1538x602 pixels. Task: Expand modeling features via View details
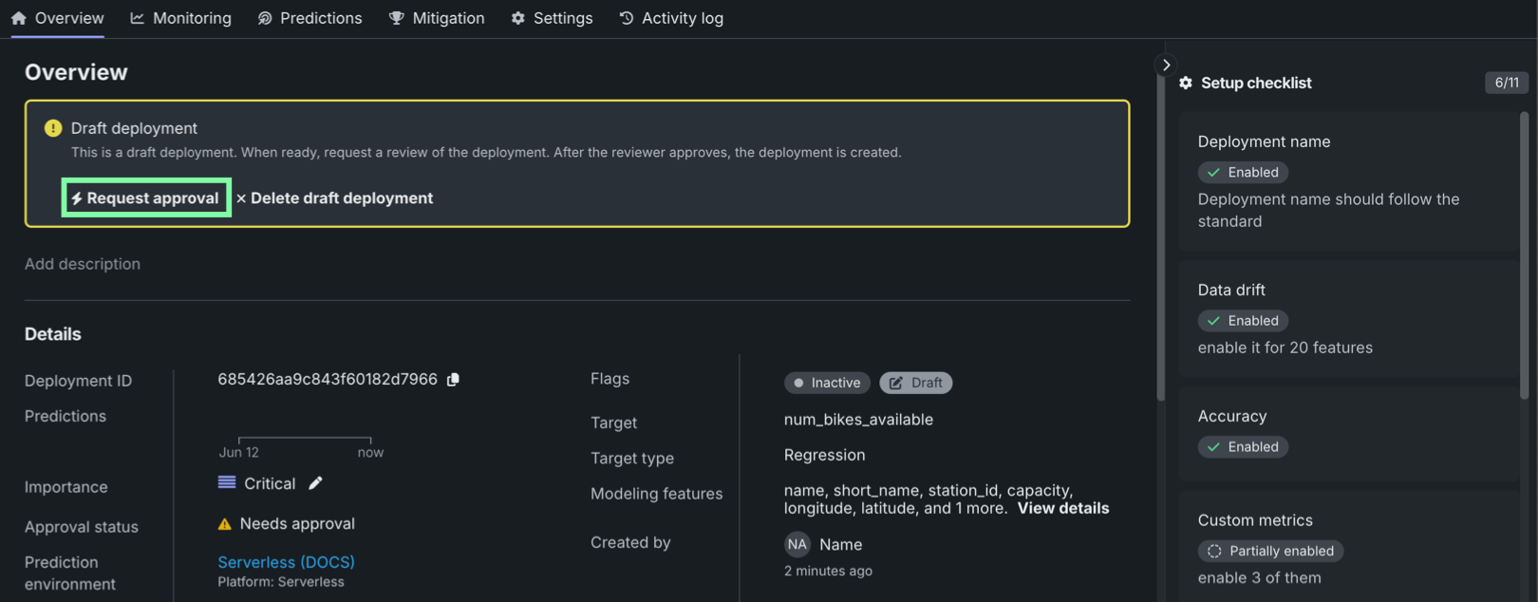point(1062,508)
